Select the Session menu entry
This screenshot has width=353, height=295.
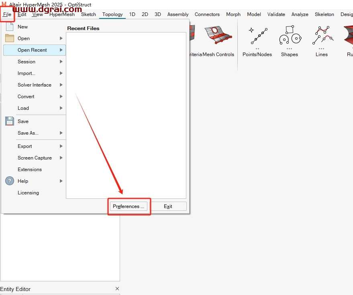point(35,62)
